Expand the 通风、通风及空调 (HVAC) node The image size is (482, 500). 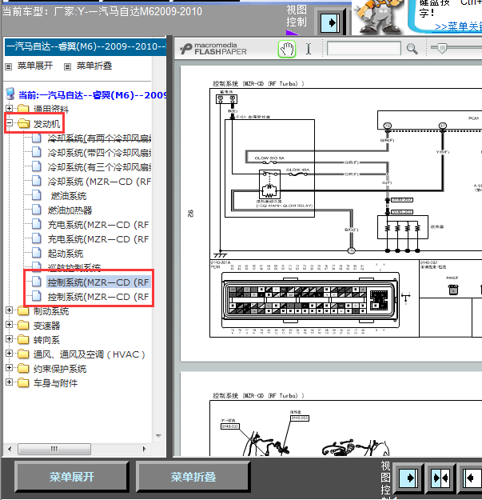10,353
